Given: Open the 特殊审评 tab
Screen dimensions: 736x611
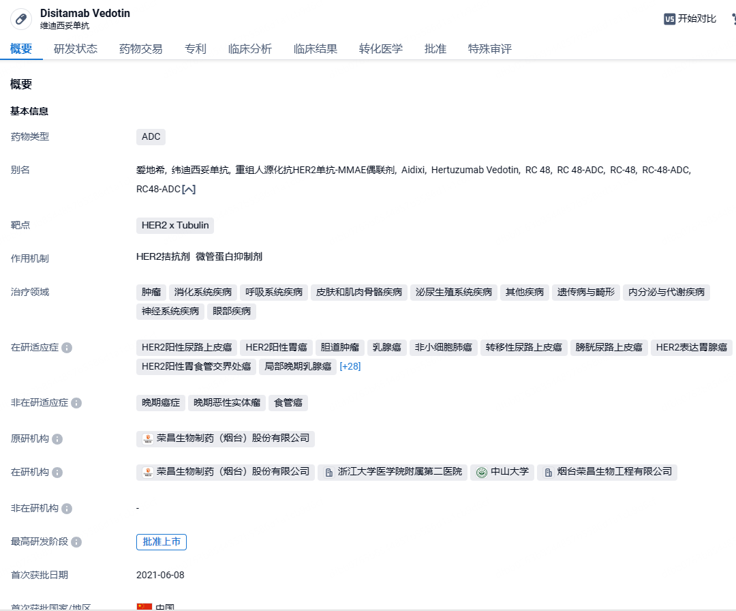Looking at the screenshot, I should 489,49.
